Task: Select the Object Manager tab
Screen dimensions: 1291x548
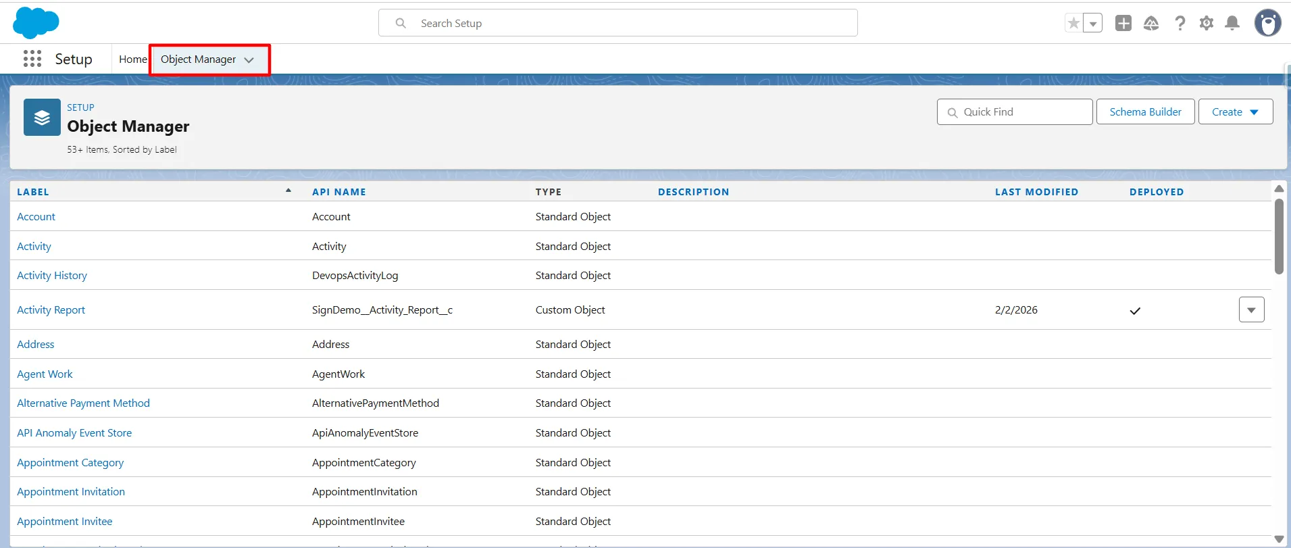Action: [198, 59]
